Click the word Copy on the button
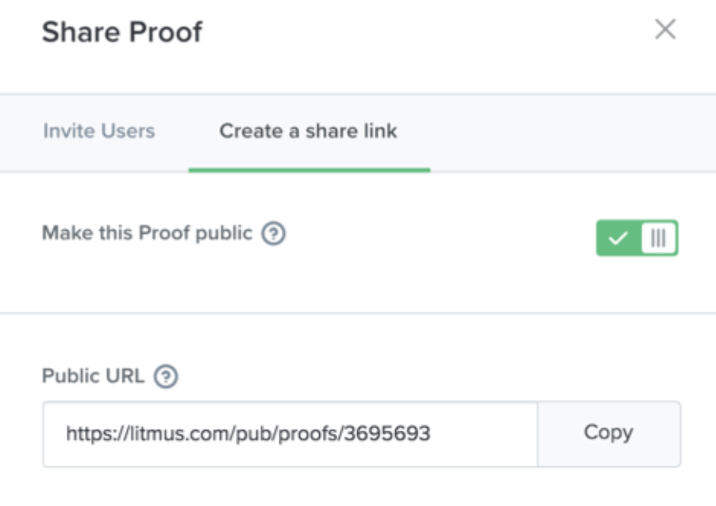The width and height of the screenshot is (716, 506). point(609,432)
